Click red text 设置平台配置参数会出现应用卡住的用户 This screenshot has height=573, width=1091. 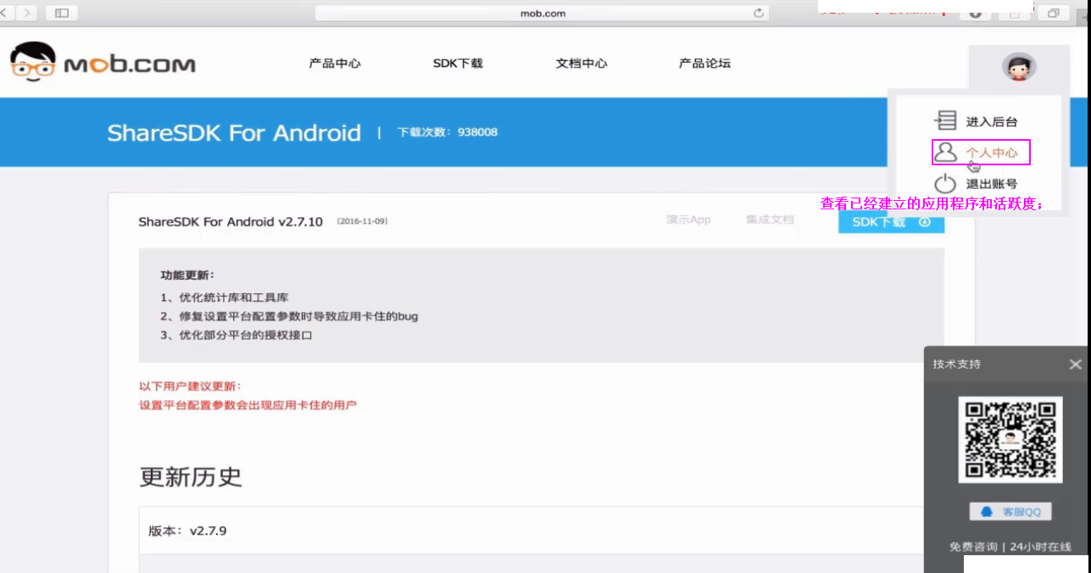click(248, 405)
